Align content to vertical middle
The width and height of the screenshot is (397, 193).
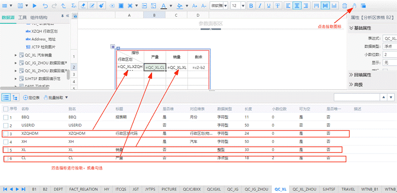coord(325,5)
